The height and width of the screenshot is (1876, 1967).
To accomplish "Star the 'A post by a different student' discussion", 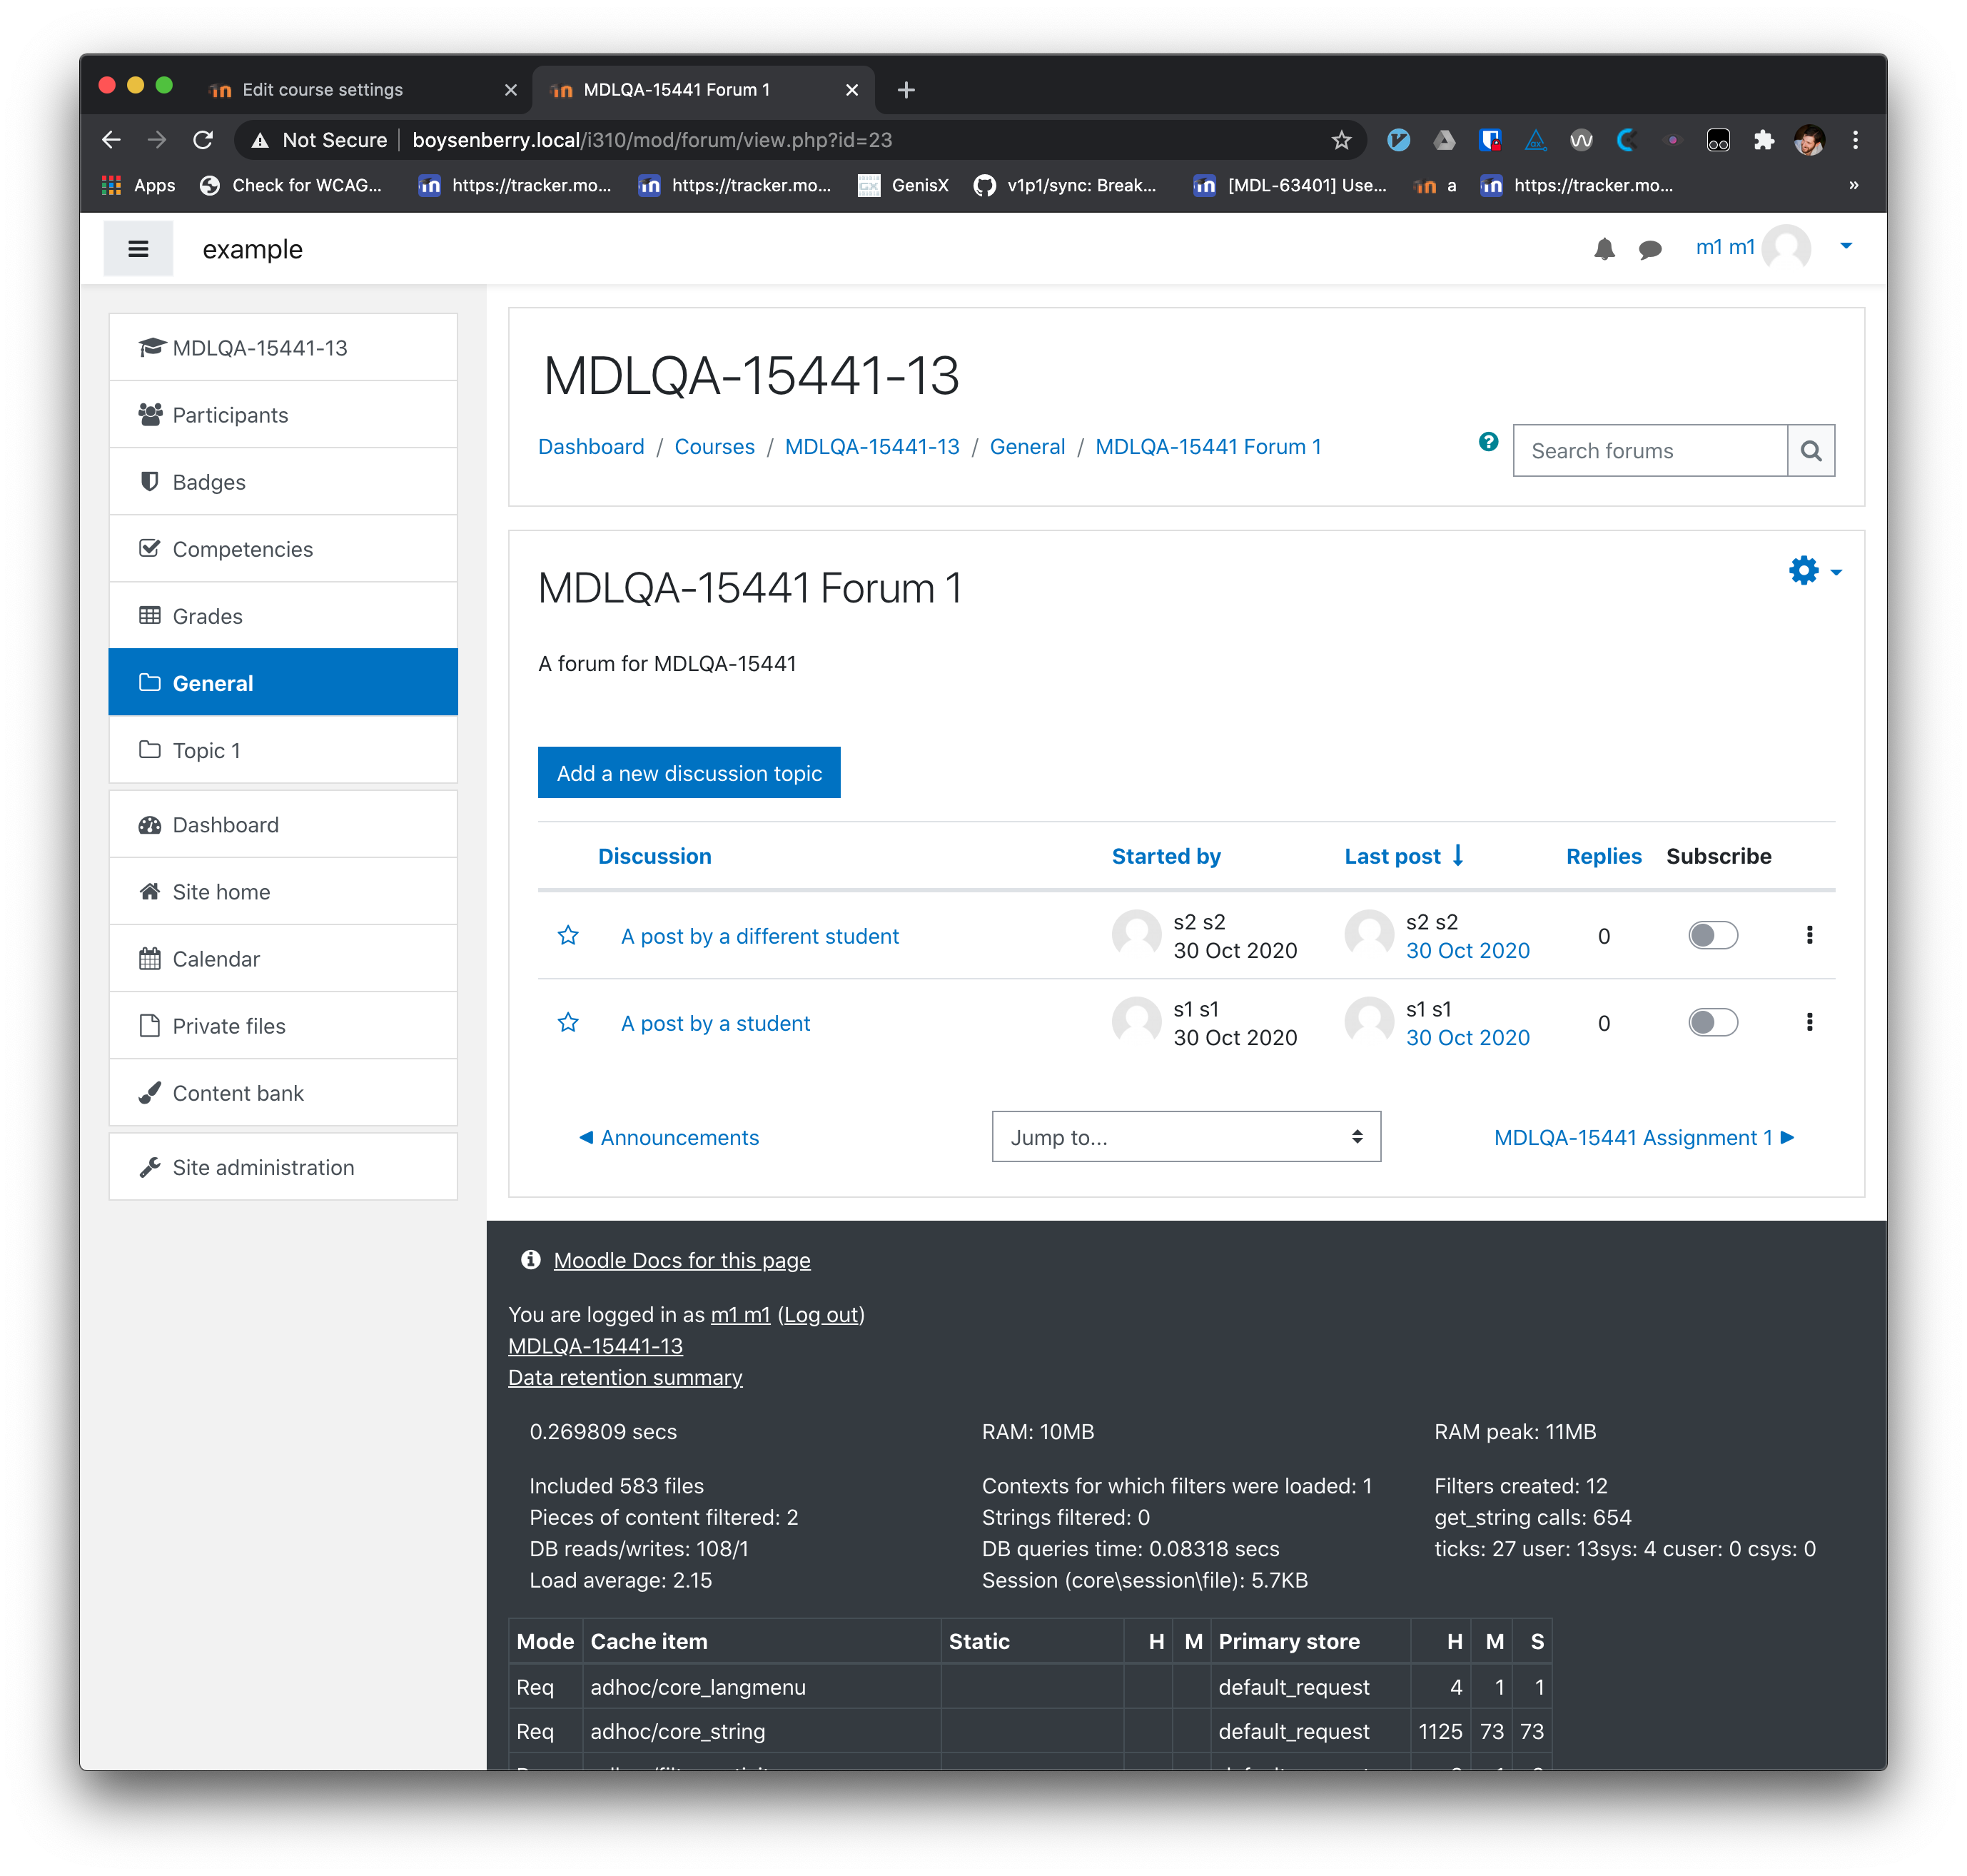I will click(567, 936).
